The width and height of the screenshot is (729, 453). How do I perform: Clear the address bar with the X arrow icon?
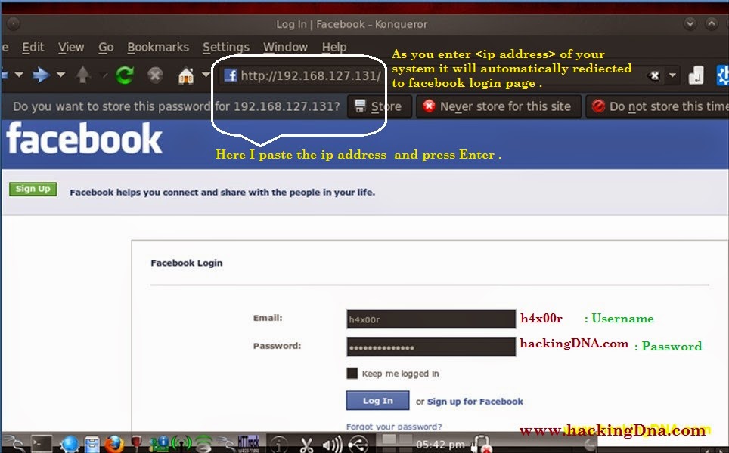pyautogui.click(x=653, y=75)
